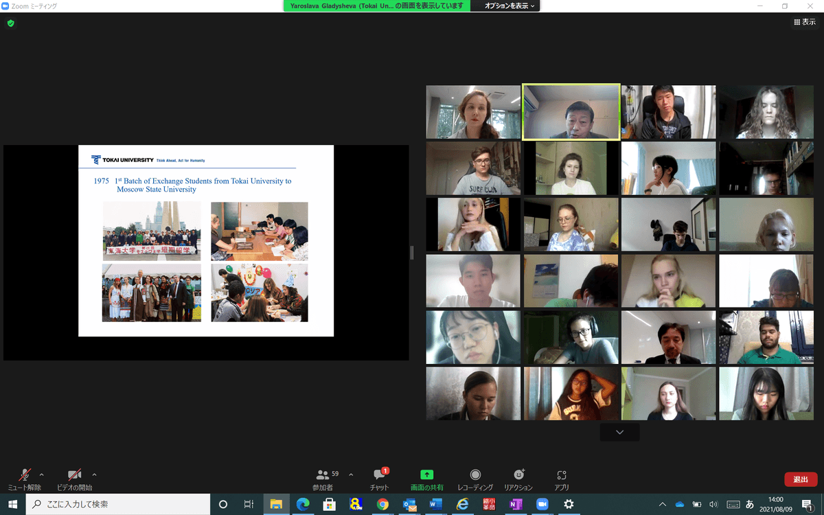Click the green screen share icon (画面の共有)

(426, 476)
